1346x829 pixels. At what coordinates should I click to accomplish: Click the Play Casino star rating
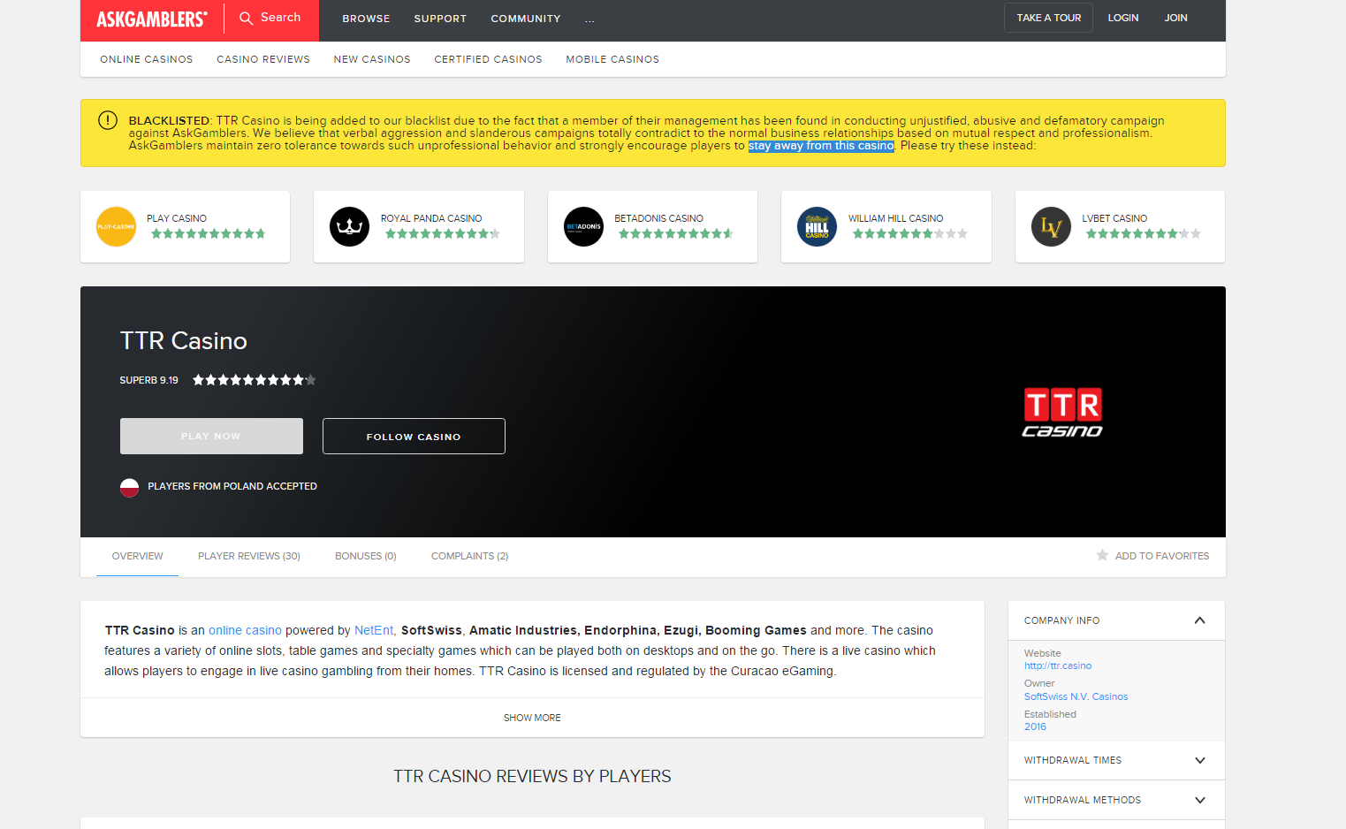tap(208, 233)
